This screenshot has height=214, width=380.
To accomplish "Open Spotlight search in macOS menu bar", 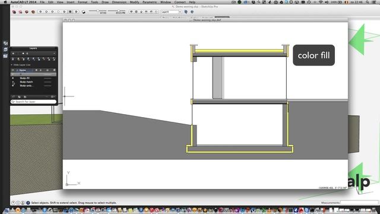I will pyautogui.click(x=368, y=2).
